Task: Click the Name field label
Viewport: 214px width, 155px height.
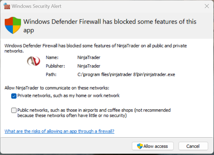Action: (x=52, y=57)
